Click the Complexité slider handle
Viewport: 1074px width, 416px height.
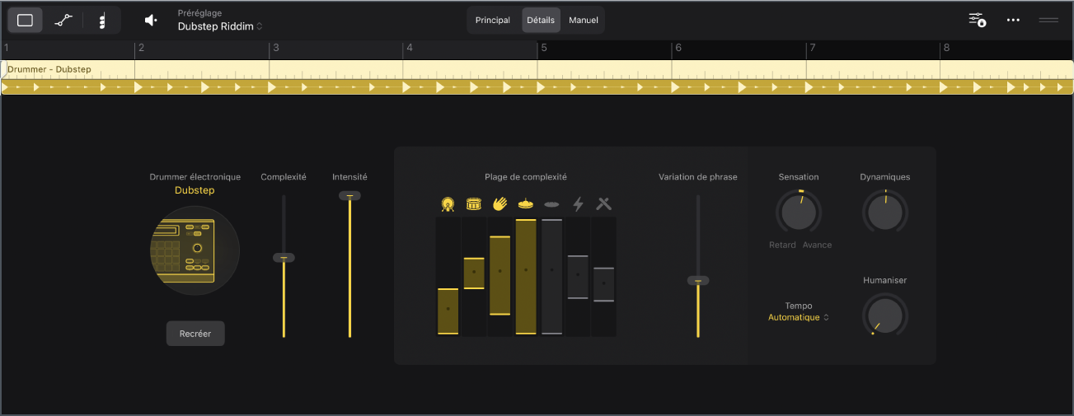coord(284,258)
